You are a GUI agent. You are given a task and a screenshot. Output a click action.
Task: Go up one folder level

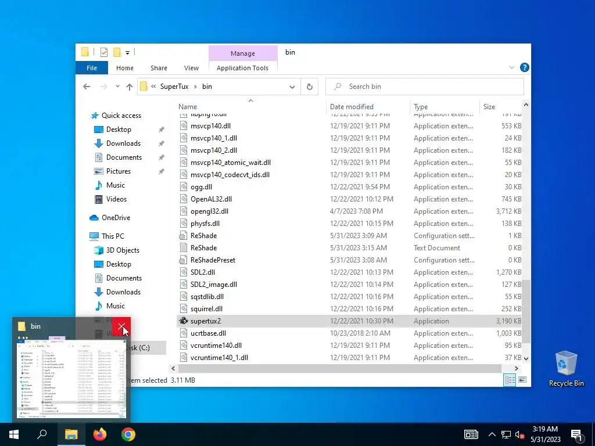pyautogui.click(x=130, y=87)
